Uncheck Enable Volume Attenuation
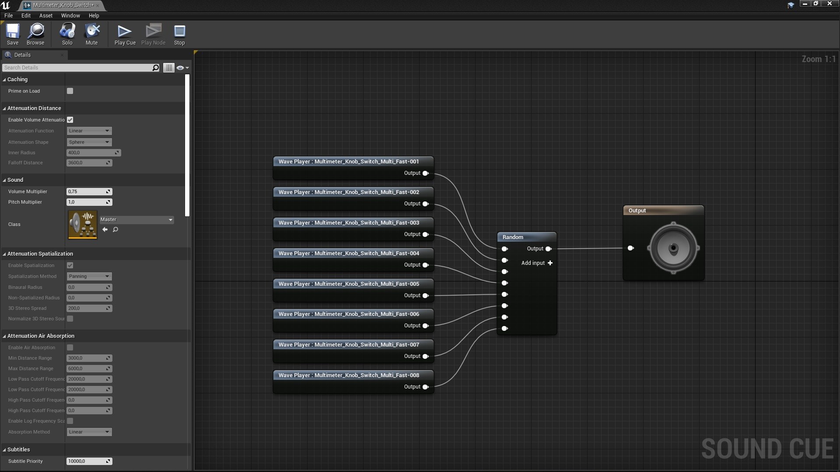 (x=70, y=120)
